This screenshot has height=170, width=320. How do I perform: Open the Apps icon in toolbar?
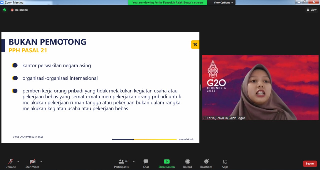tap(225, 162)
